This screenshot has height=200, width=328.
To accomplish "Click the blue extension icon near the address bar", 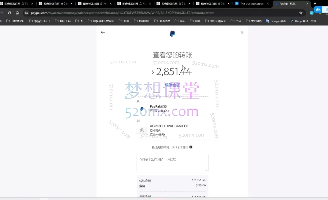I will [x=318, y=10].
